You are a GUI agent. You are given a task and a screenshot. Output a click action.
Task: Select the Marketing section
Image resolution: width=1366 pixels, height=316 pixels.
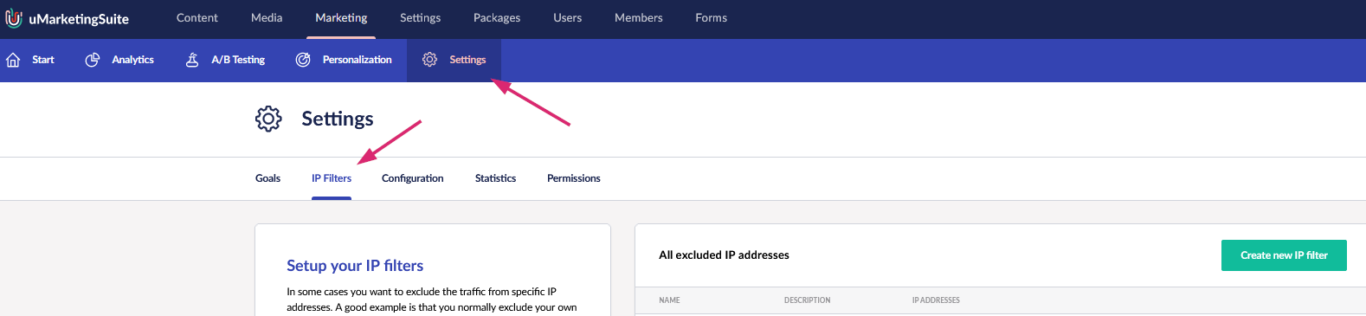click(341, 18)
